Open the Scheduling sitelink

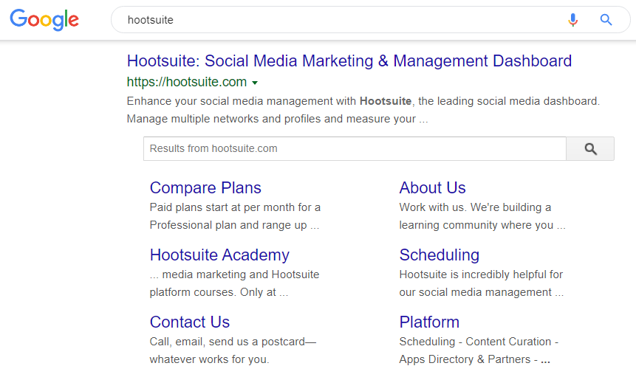440,255
